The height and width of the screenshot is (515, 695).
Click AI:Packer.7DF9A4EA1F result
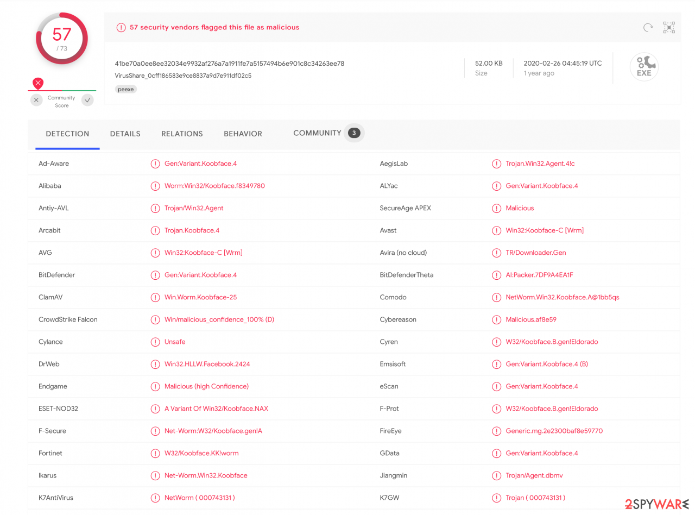point(539,275)
